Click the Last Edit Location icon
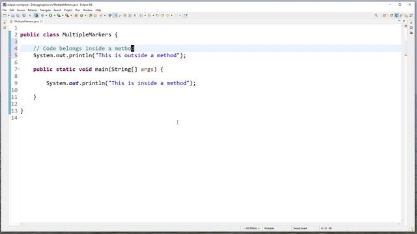 pos(157,16)
